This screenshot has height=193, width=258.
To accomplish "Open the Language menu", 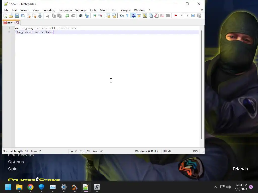I will point(65,10).
